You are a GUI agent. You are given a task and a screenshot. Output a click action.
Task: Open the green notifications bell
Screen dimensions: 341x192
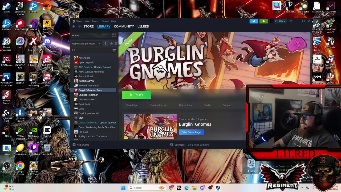264,21
